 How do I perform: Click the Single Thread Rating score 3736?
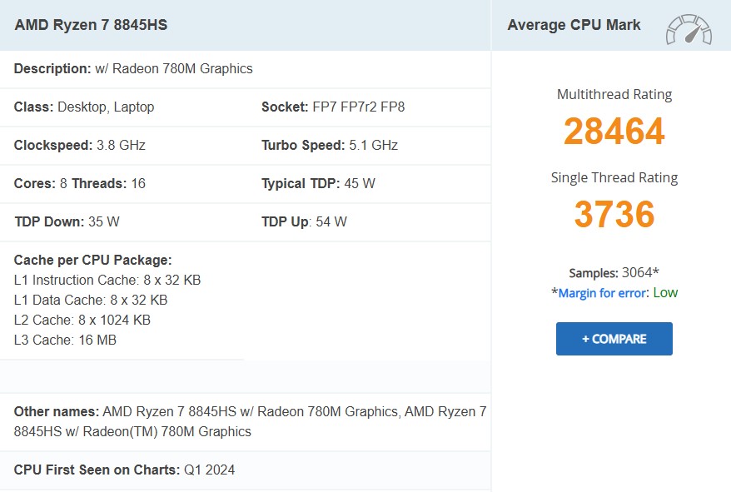click(614, 215)
